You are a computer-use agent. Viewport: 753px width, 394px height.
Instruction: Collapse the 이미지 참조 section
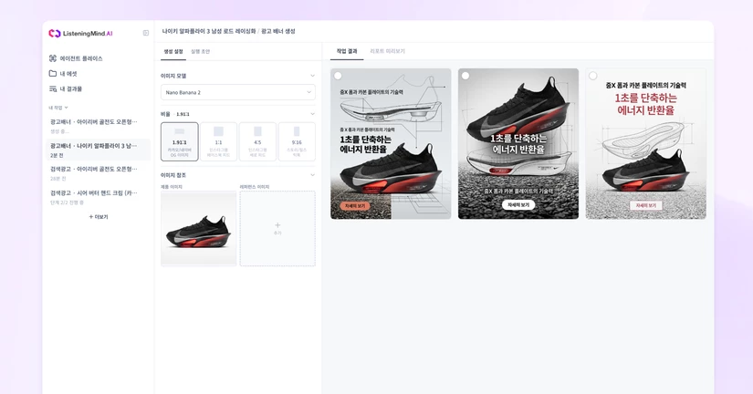pos(313,175)
